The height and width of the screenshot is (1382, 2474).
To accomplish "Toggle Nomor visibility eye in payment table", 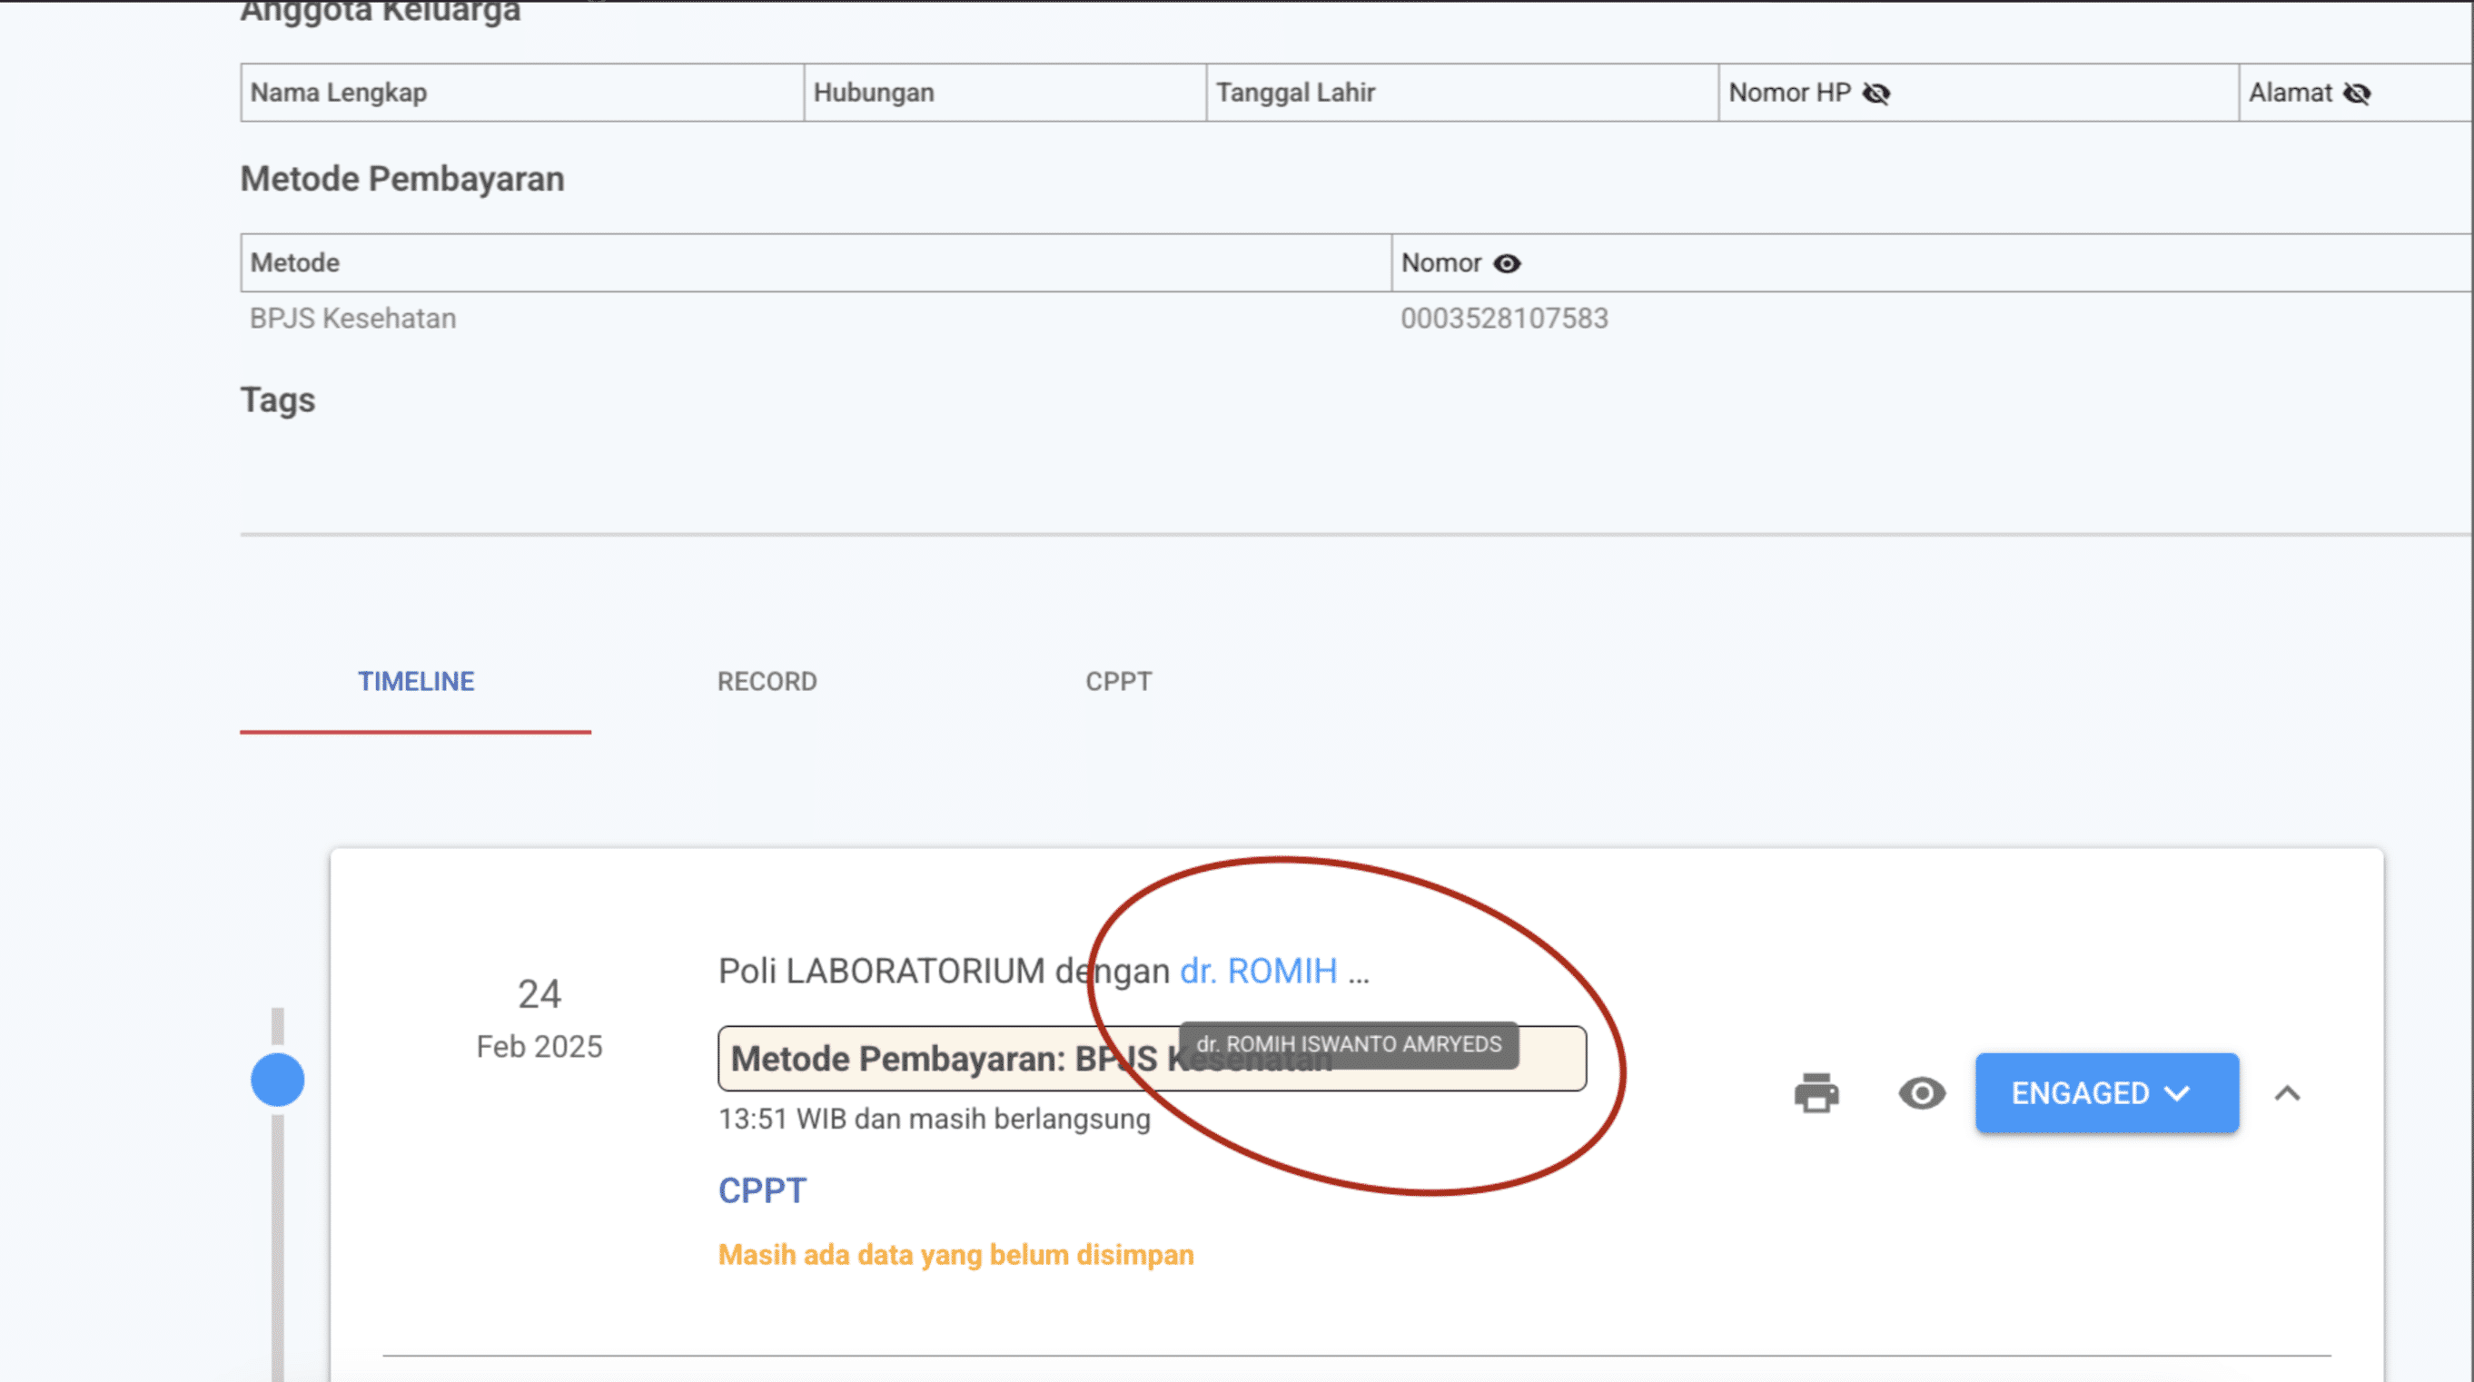I will click(1507, 263).
